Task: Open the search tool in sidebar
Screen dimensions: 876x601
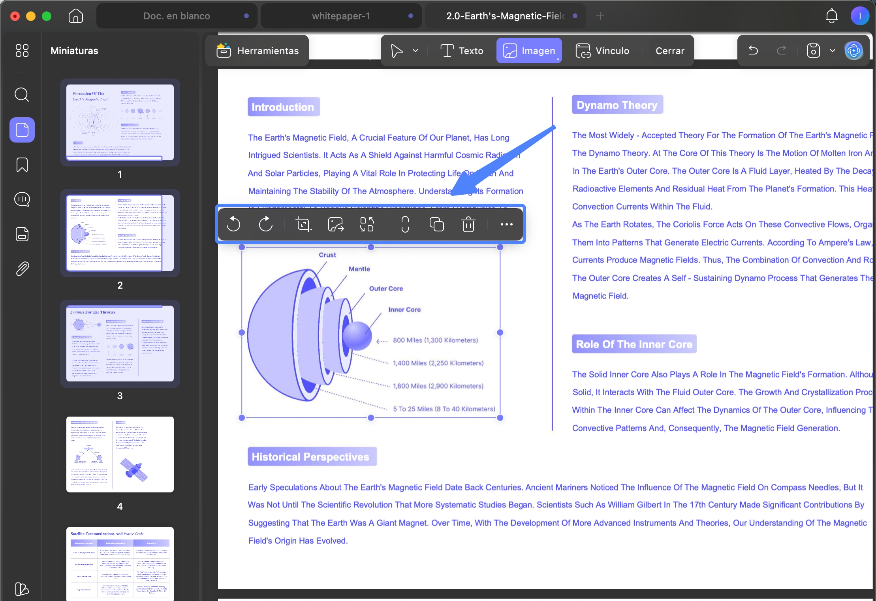Action: coord(22,95)
